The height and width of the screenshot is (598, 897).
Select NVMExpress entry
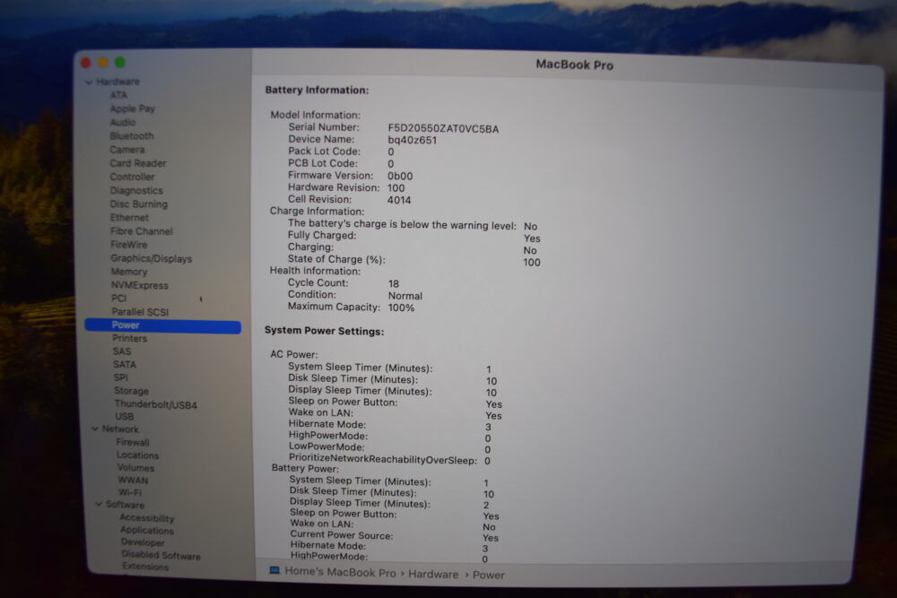[x=140, y=285]
